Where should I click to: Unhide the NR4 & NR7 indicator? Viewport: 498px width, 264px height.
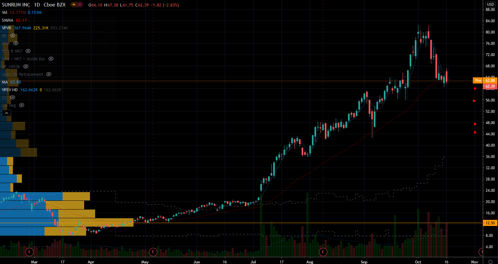click(28, 51)
